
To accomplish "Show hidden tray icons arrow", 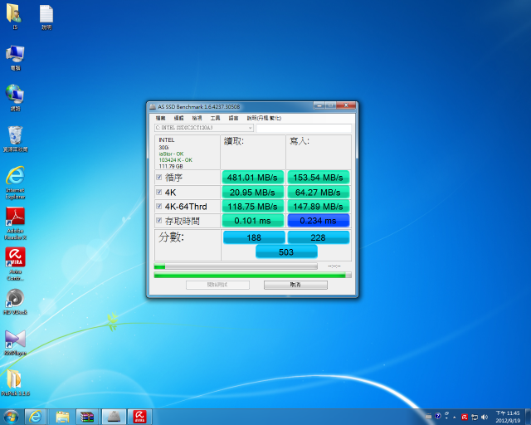I will (x=455, y=418).
